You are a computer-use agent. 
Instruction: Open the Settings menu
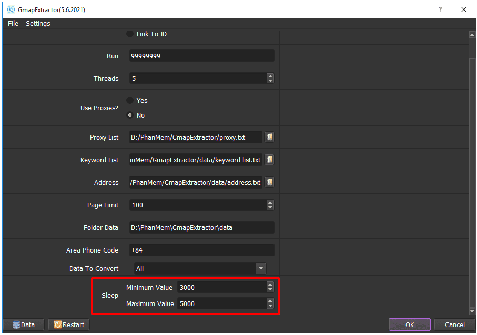click(38, 24)
